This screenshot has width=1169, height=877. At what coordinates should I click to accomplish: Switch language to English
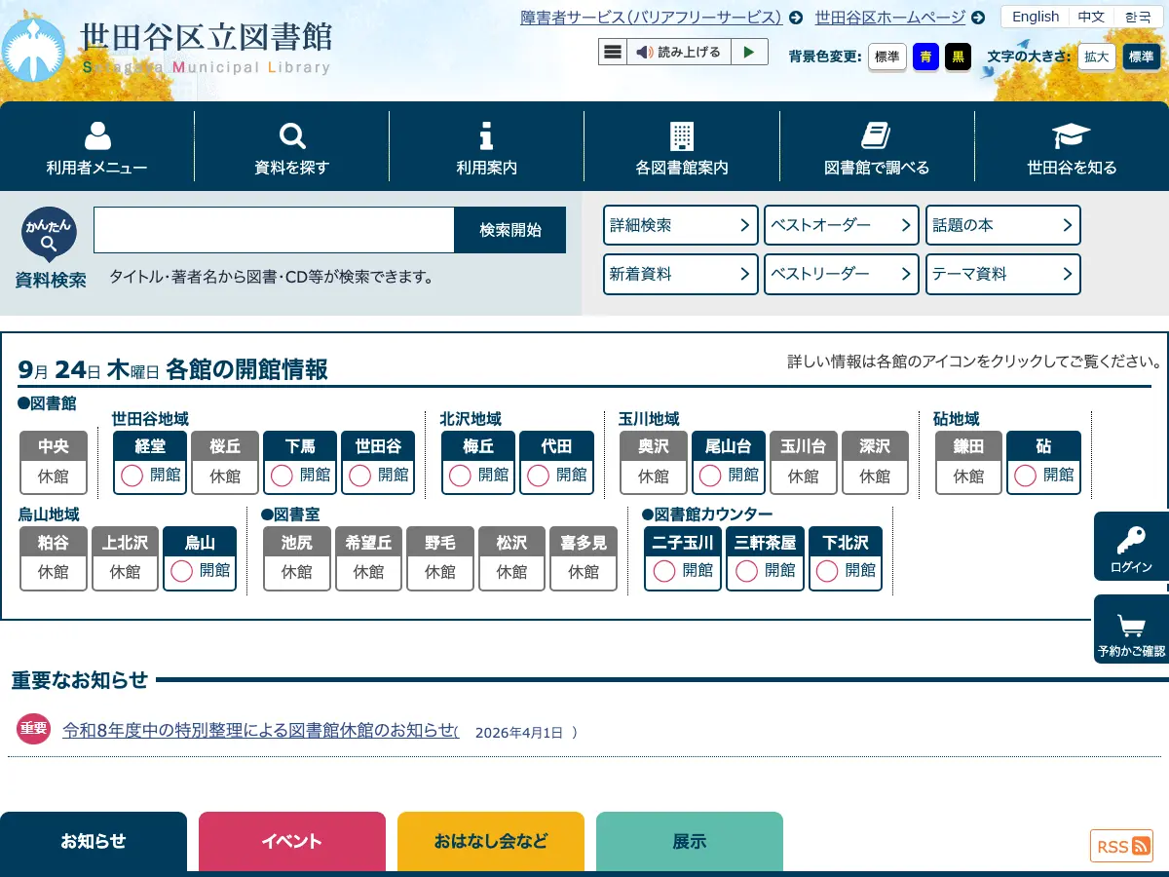pos(1036,17)
